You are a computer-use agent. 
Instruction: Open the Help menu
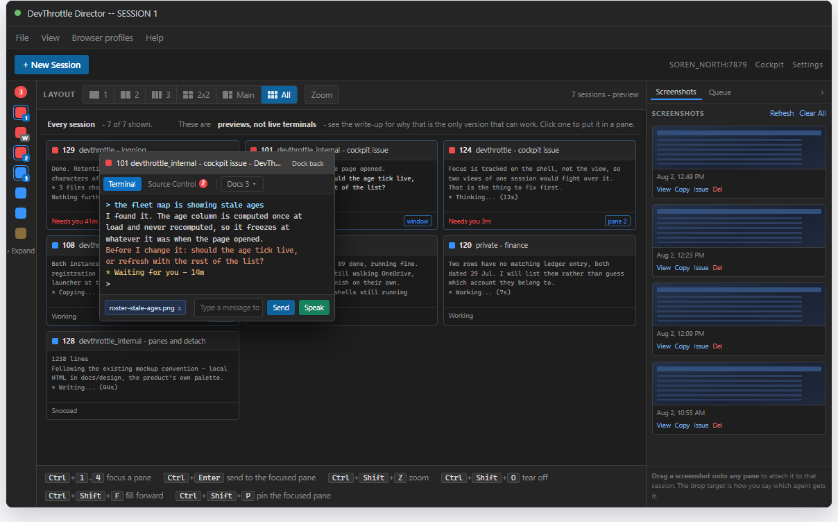(154, 37)
